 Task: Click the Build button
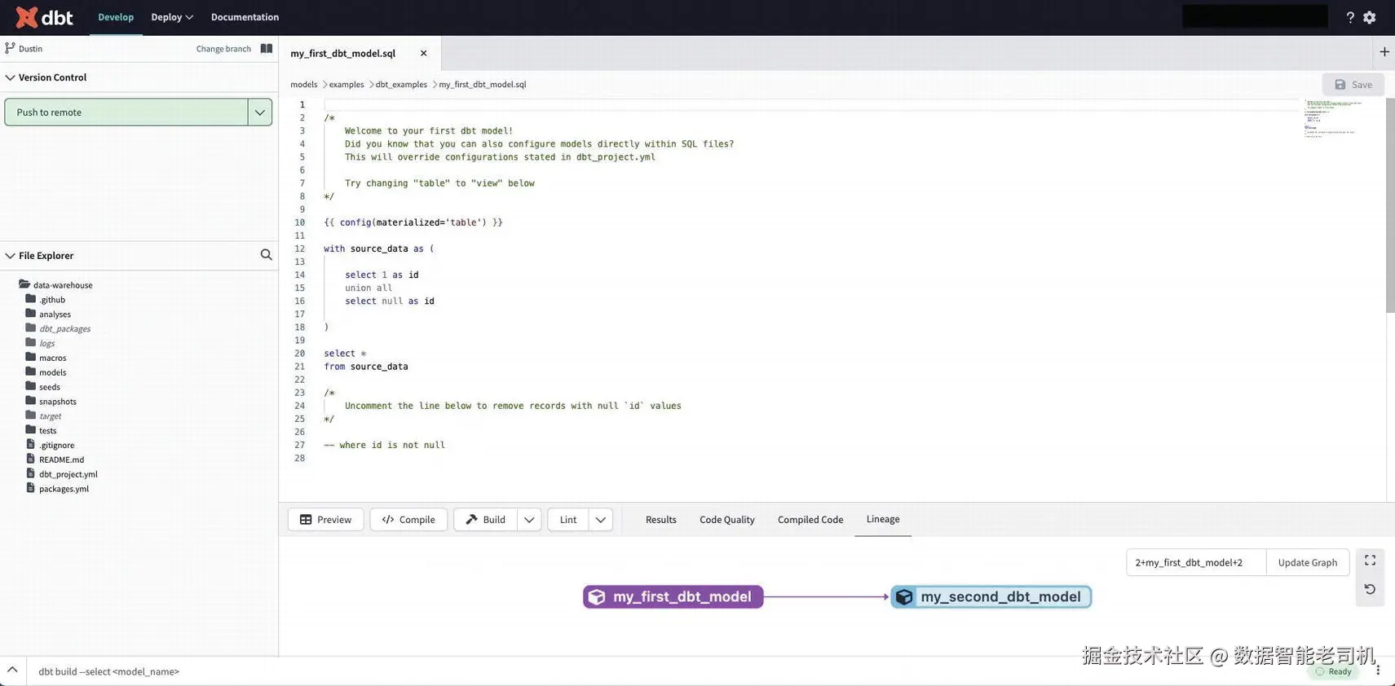tap(485, 520)
